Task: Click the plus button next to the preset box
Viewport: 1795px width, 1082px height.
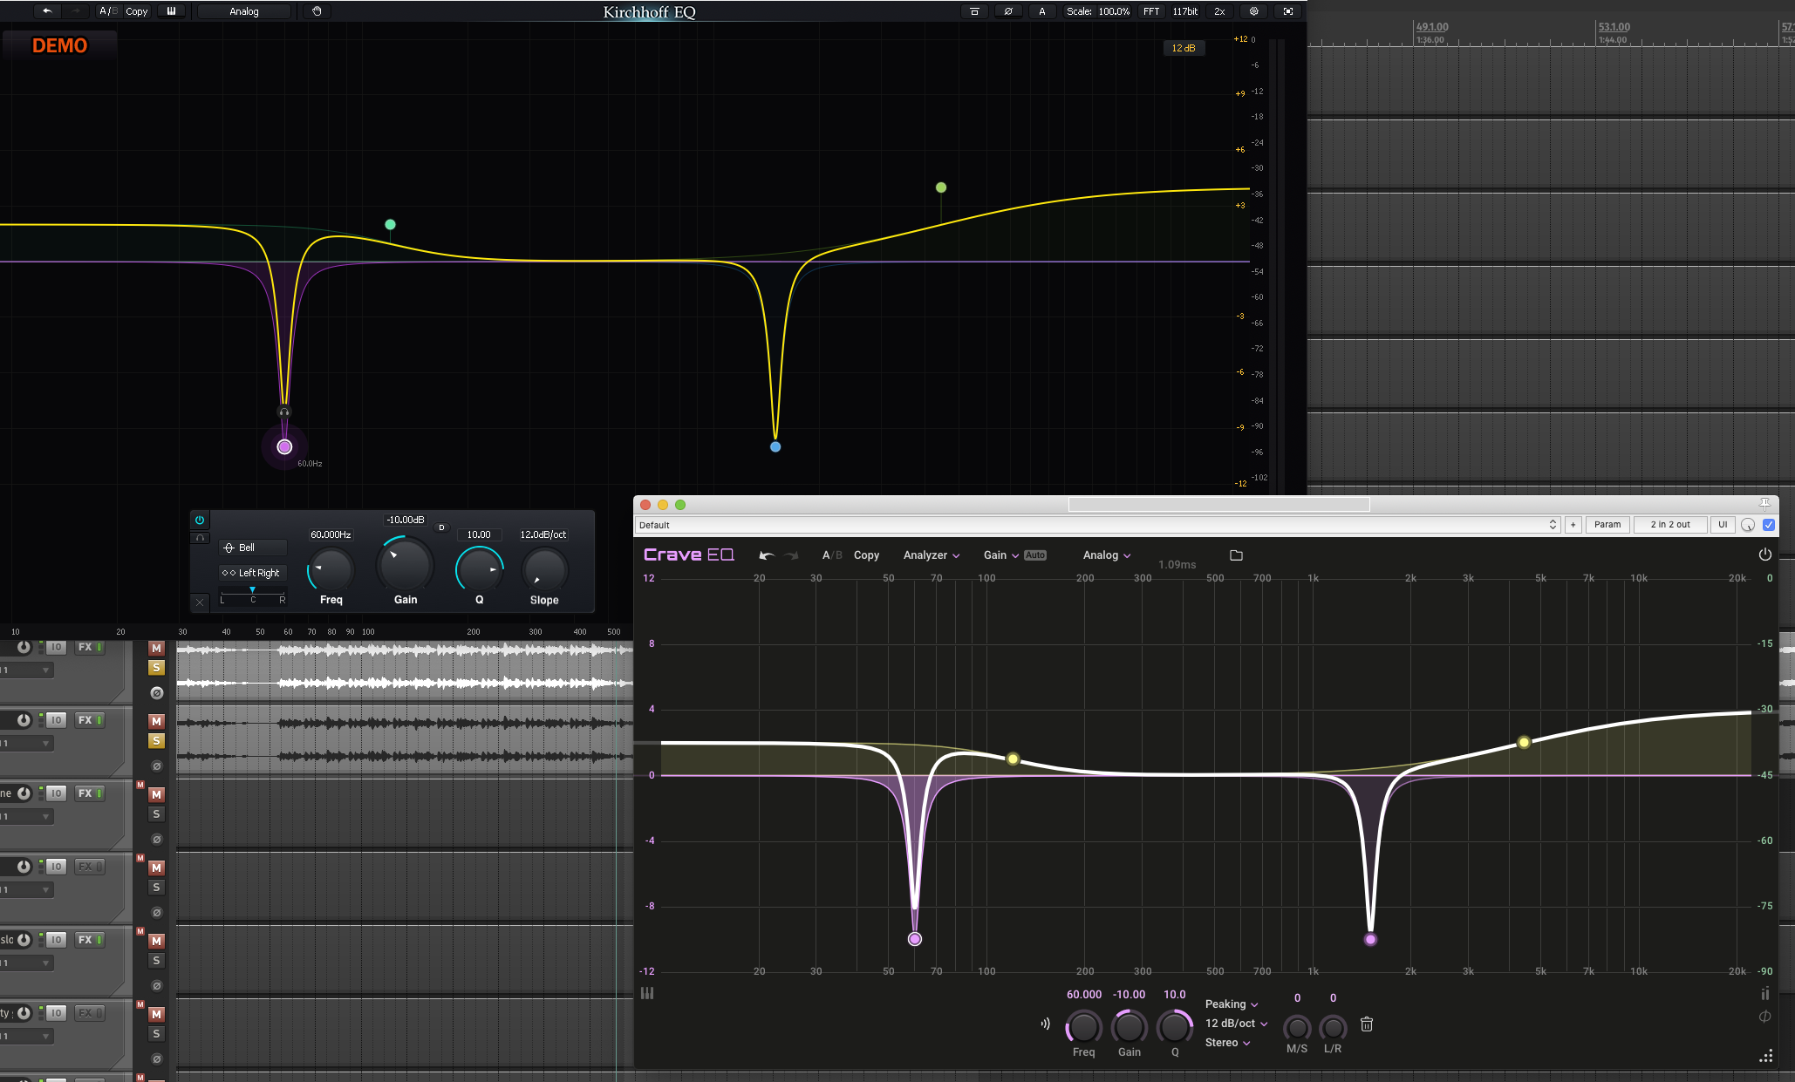Action: (x=1573, y=525)
